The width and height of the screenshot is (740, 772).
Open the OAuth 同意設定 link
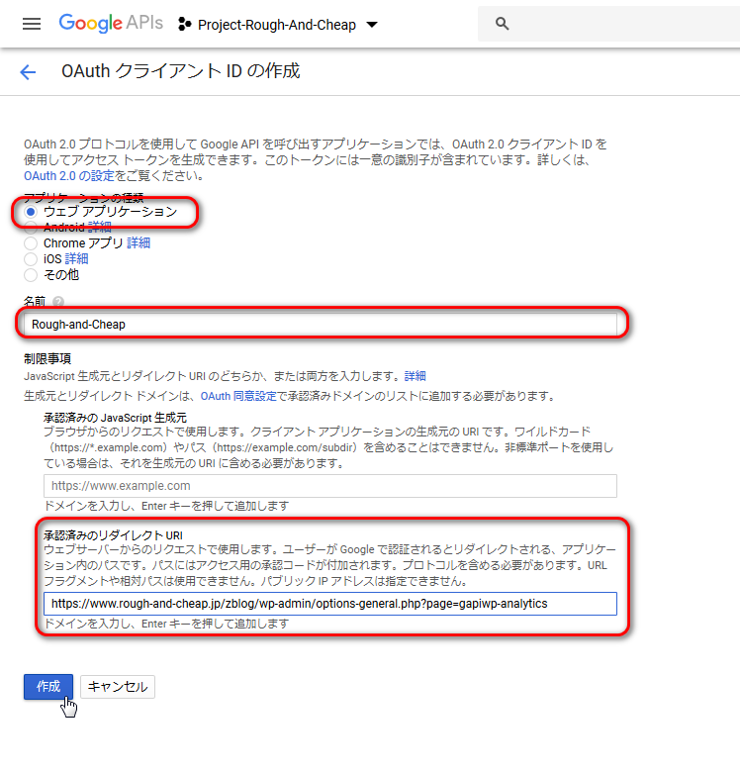pos(238,396)
